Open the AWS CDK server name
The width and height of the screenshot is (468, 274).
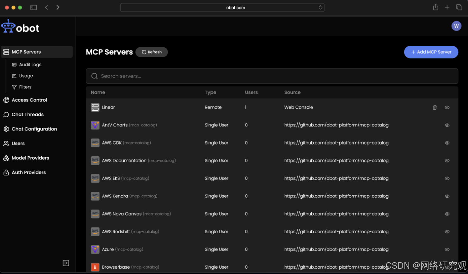pyautogui.click(x=112, y=143)
